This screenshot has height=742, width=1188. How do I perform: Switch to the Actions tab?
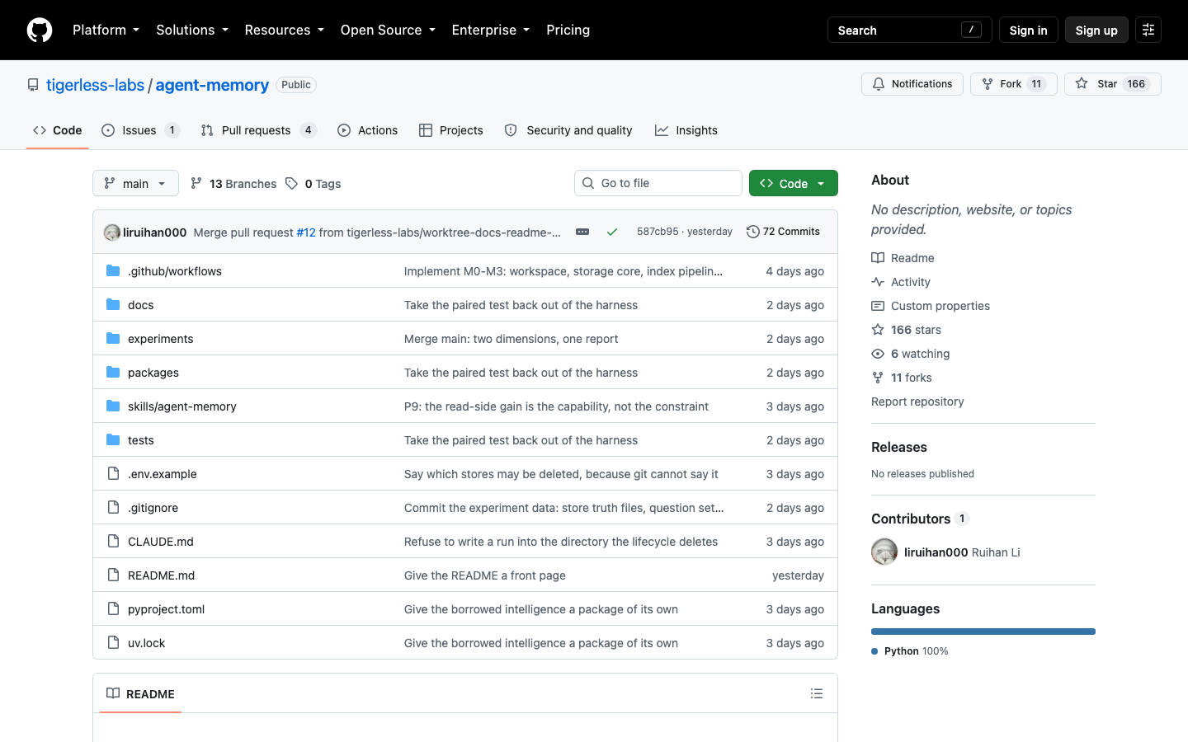pyautogui.click(x=367, y=130)
